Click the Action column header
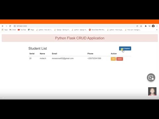The image size is (159, 119). coord(114,54)
